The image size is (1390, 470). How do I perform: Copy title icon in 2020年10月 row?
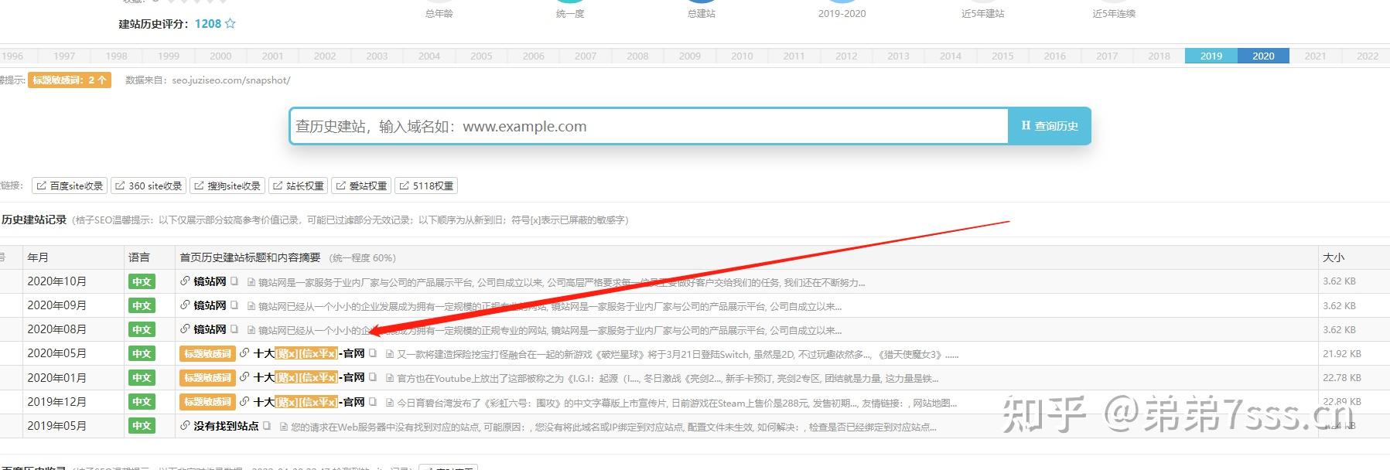pyautogui.click(x=234, y=281)
